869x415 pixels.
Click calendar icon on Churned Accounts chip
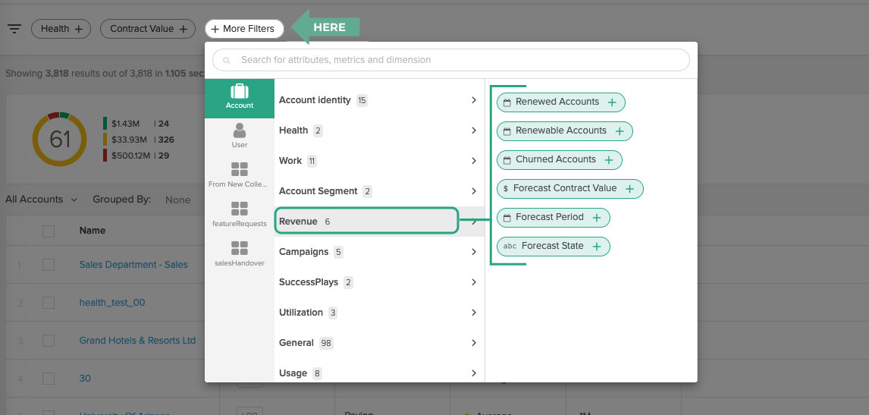point(507,160)
